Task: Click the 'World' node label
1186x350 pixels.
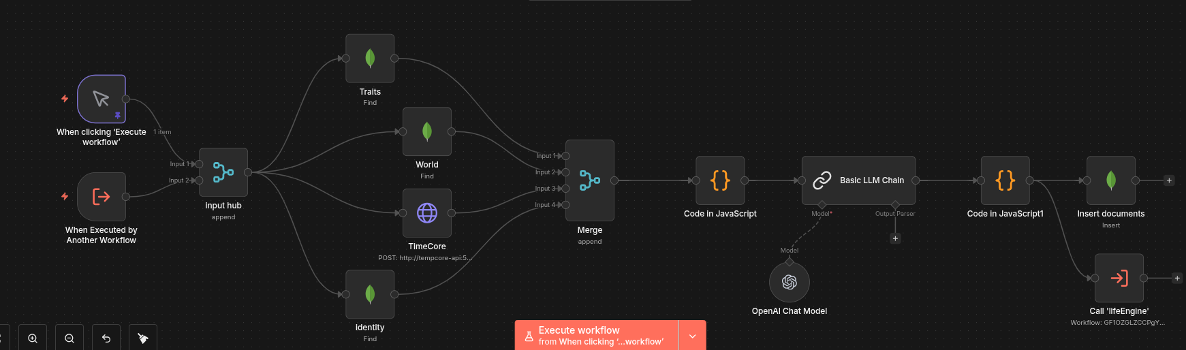Action: click(x=427, y=165)
